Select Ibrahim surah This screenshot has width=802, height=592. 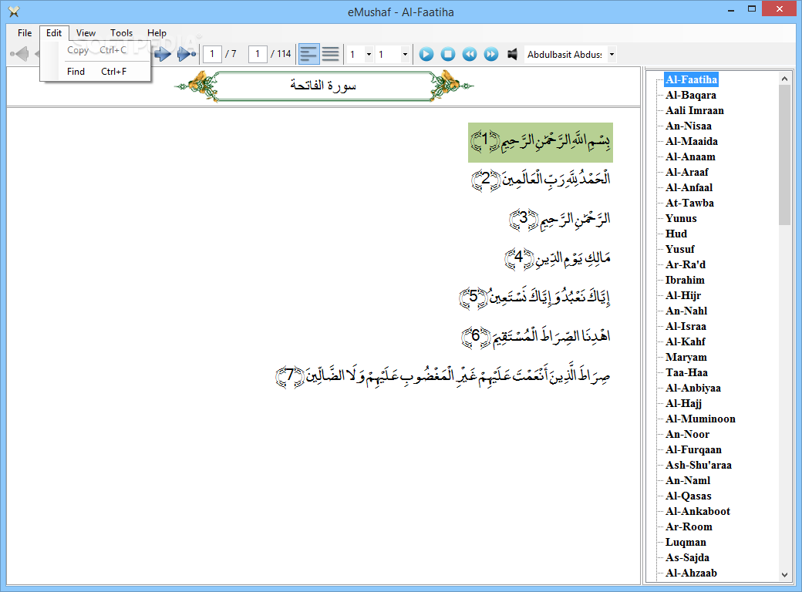(685, 280)
